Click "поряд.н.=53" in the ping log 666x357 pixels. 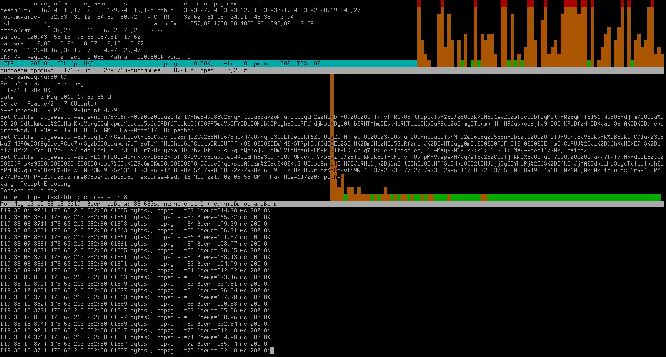175,217
